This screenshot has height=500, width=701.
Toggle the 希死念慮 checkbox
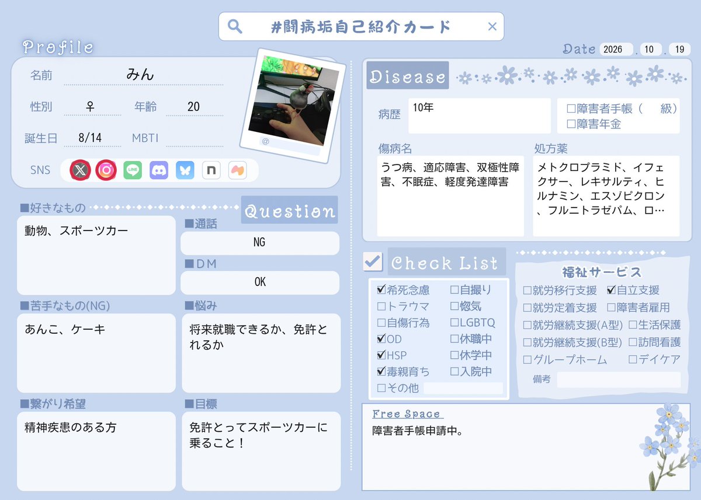pyautogui.click(x=381, y=289)
